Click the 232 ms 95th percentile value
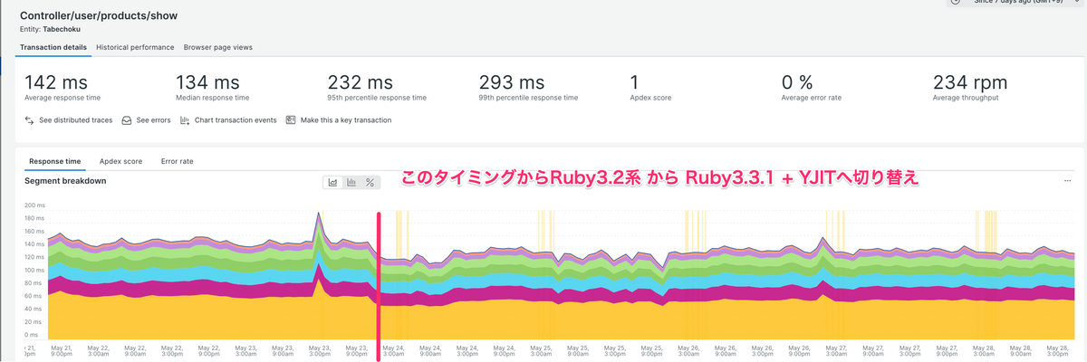The width and height of the screenshot is (1087, 362). click(361, 82)
